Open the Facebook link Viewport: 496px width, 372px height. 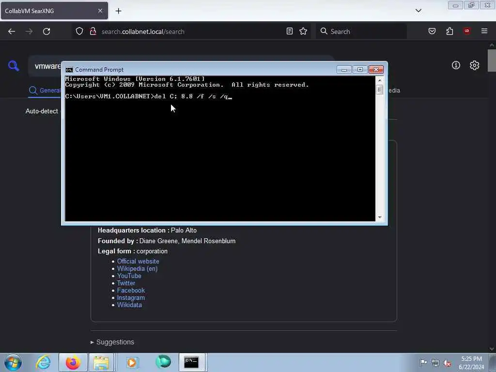(x=131, y=291)
